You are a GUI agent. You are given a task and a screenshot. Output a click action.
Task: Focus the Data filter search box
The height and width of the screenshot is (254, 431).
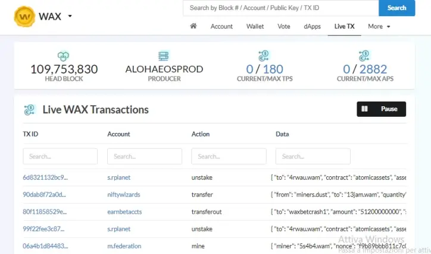click(x=313, y=157)
